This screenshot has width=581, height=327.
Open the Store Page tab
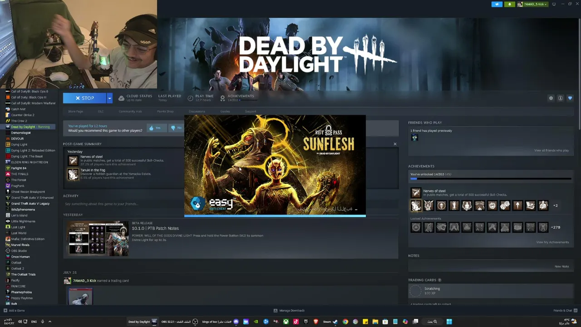tap(75, 111)
